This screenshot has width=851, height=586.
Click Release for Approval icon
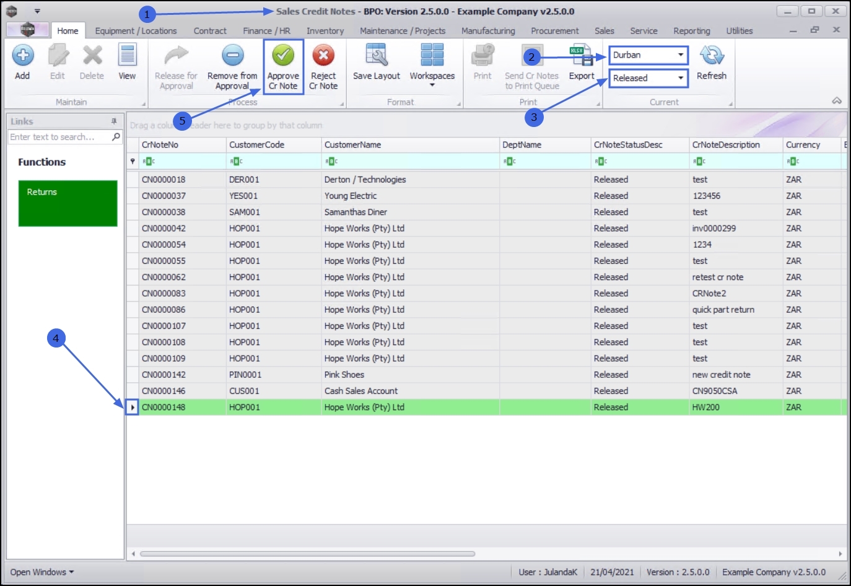(x=176, y=56)
